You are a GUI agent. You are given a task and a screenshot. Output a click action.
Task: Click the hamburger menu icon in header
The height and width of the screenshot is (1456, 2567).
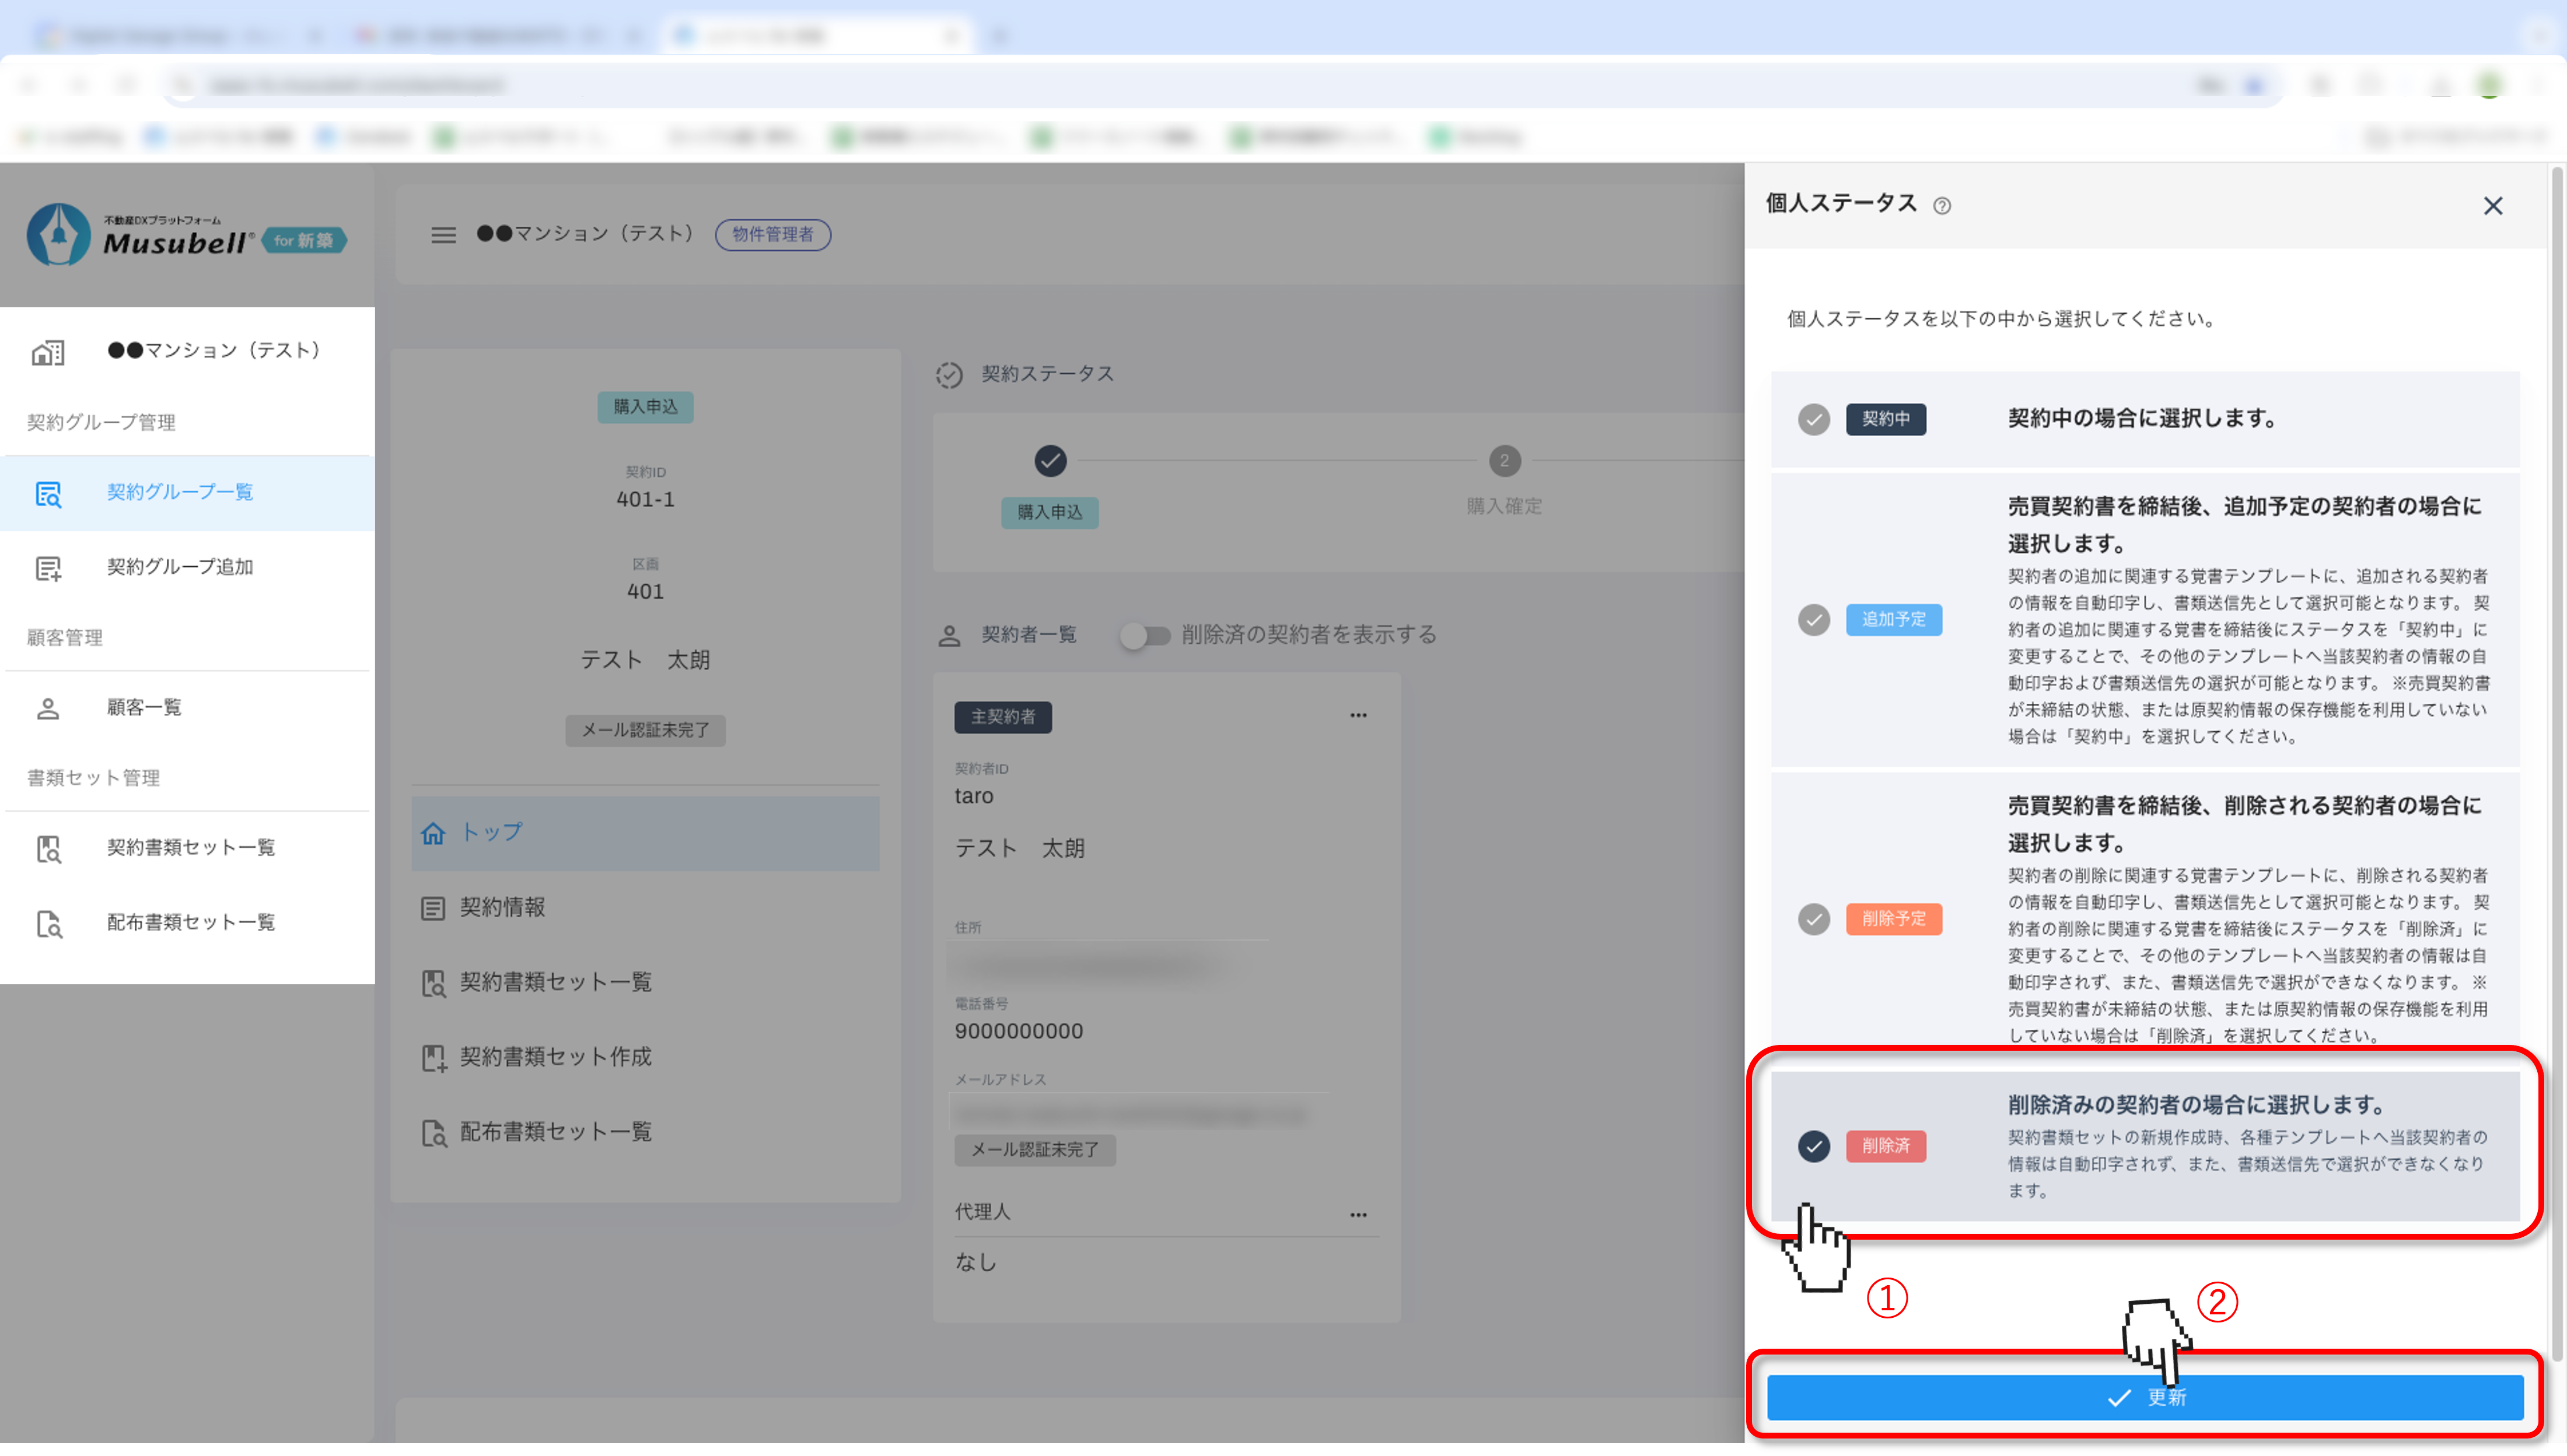pos(443,235)
